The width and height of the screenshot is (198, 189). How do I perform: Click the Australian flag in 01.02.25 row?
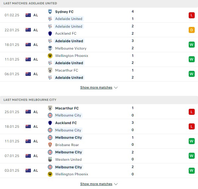[x=28, y=15]
